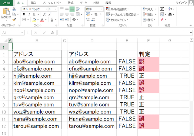Switch to the データ tab
The height and width of the screenshot is (136, 194).
point(83,3)
